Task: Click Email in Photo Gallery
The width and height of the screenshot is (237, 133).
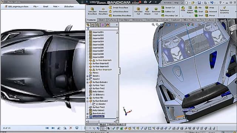Action: 46,7
